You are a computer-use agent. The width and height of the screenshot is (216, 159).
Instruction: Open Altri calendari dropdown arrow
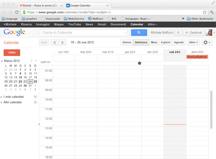click(35, 102)
